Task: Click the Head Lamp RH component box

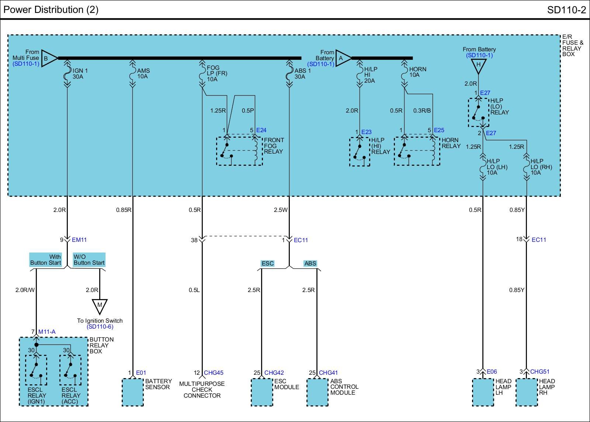Action: (x=527, y=392)
